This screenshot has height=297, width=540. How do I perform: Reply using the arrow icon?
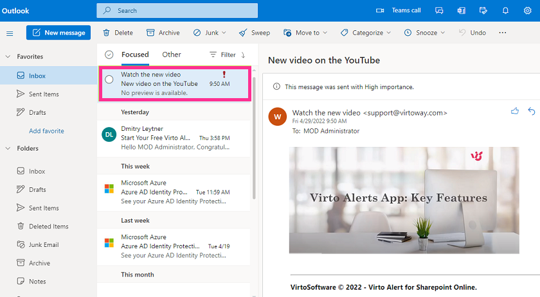[x=532, y=111]
